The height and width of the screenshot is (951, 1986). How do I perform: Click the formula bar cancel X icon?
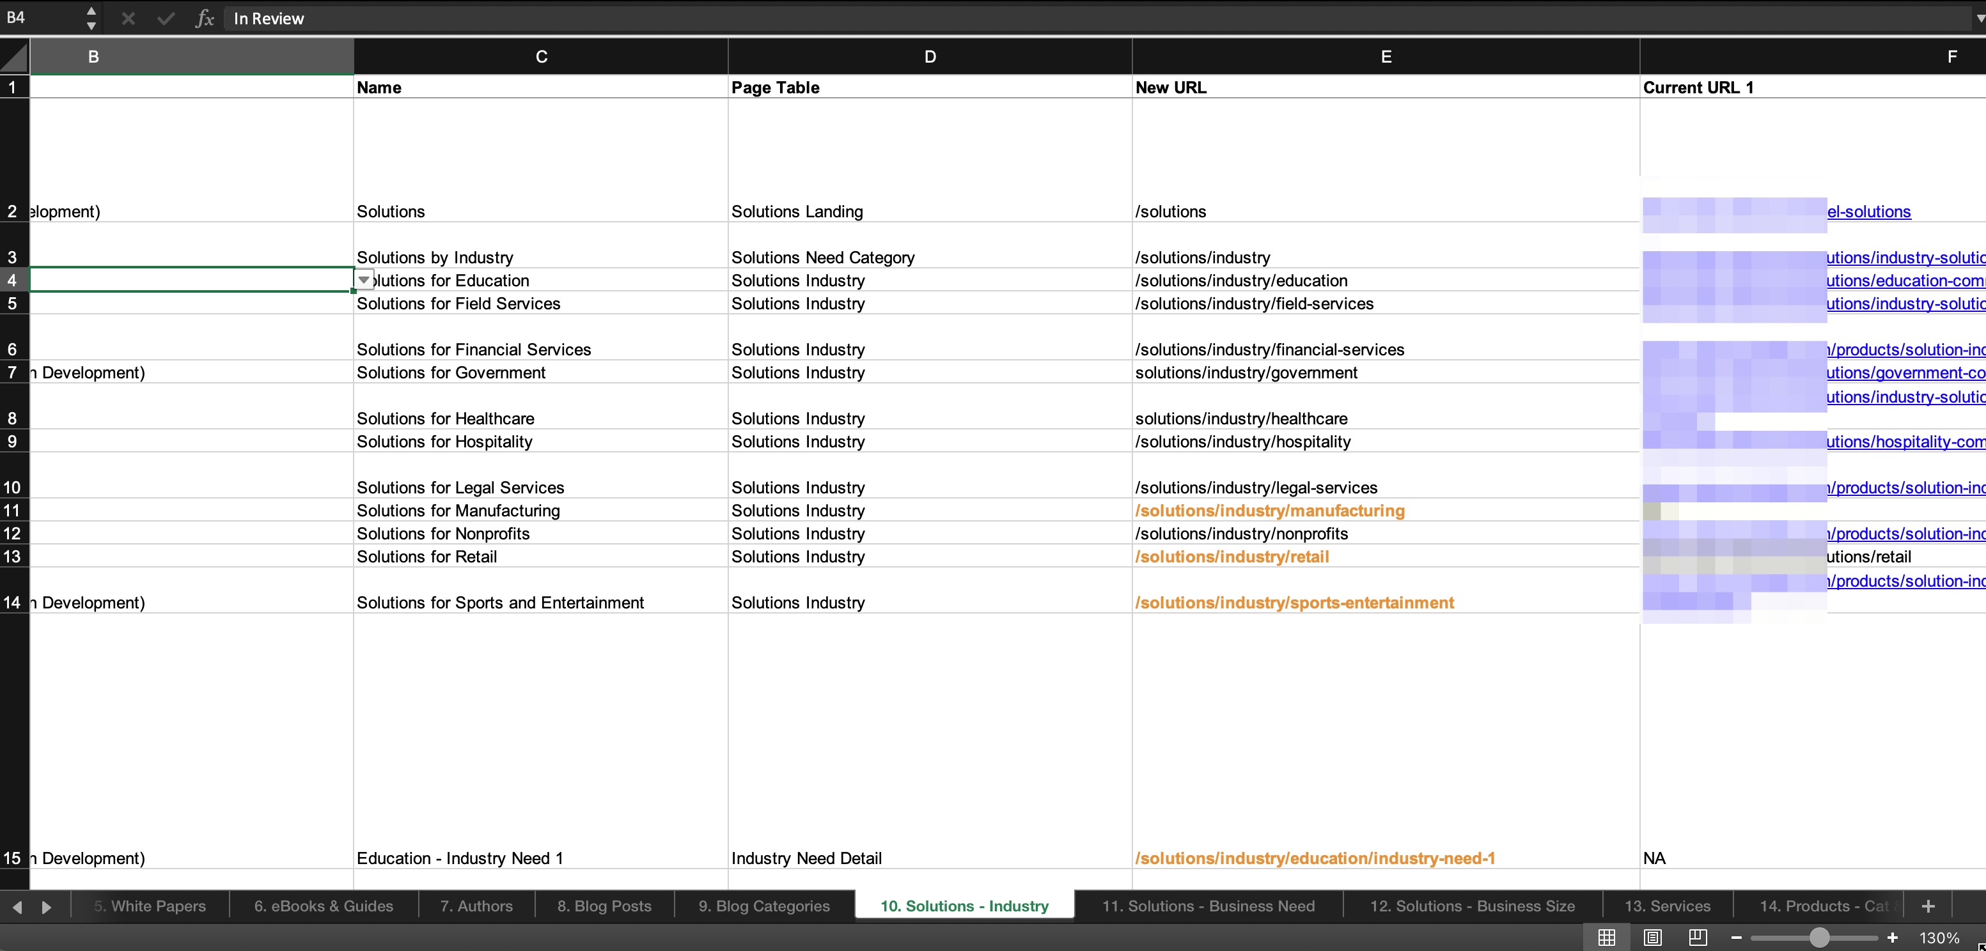point(129,19)
